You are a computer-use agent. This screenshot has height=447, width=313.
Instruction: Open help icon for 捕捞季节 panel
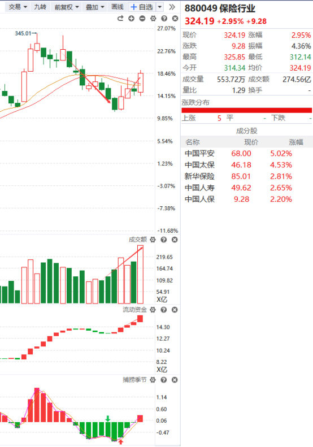164,380
